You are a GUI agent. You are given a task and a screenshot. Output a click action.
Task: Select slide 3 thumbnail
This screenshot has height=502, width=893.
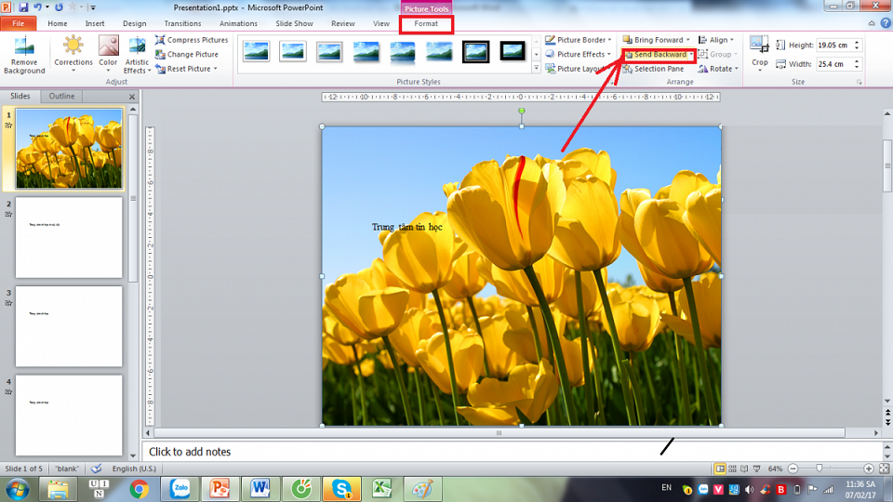point(69,326)
